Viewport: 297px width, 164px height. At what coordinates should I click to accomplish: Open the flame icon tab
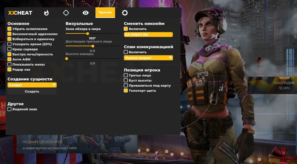[x=46, y=13]
